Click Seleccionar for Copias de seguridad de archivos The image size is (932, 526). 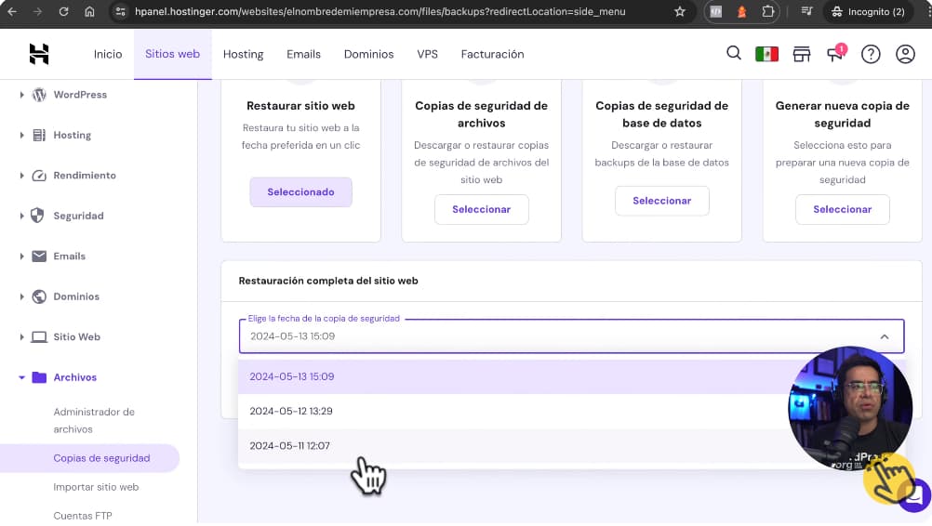pyautogui.click(x=482, y=209)
